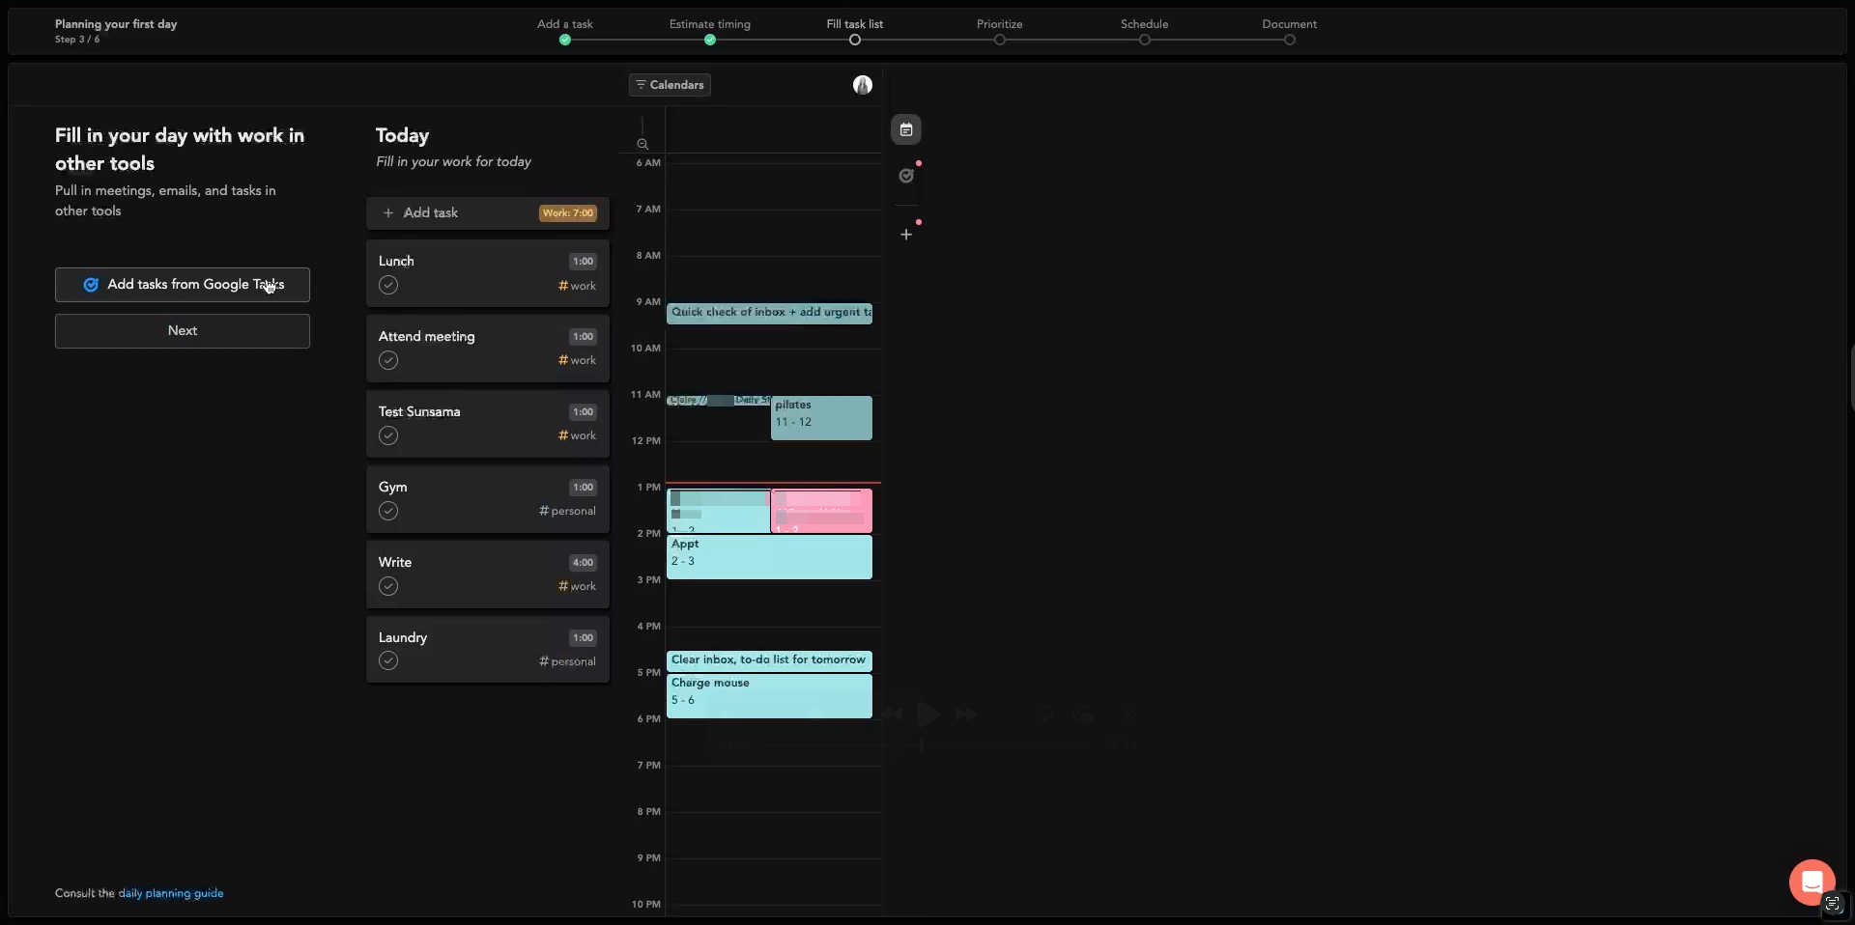Open the chat support bubble
Screen dimensions: 1855x925
(1812, 882)
